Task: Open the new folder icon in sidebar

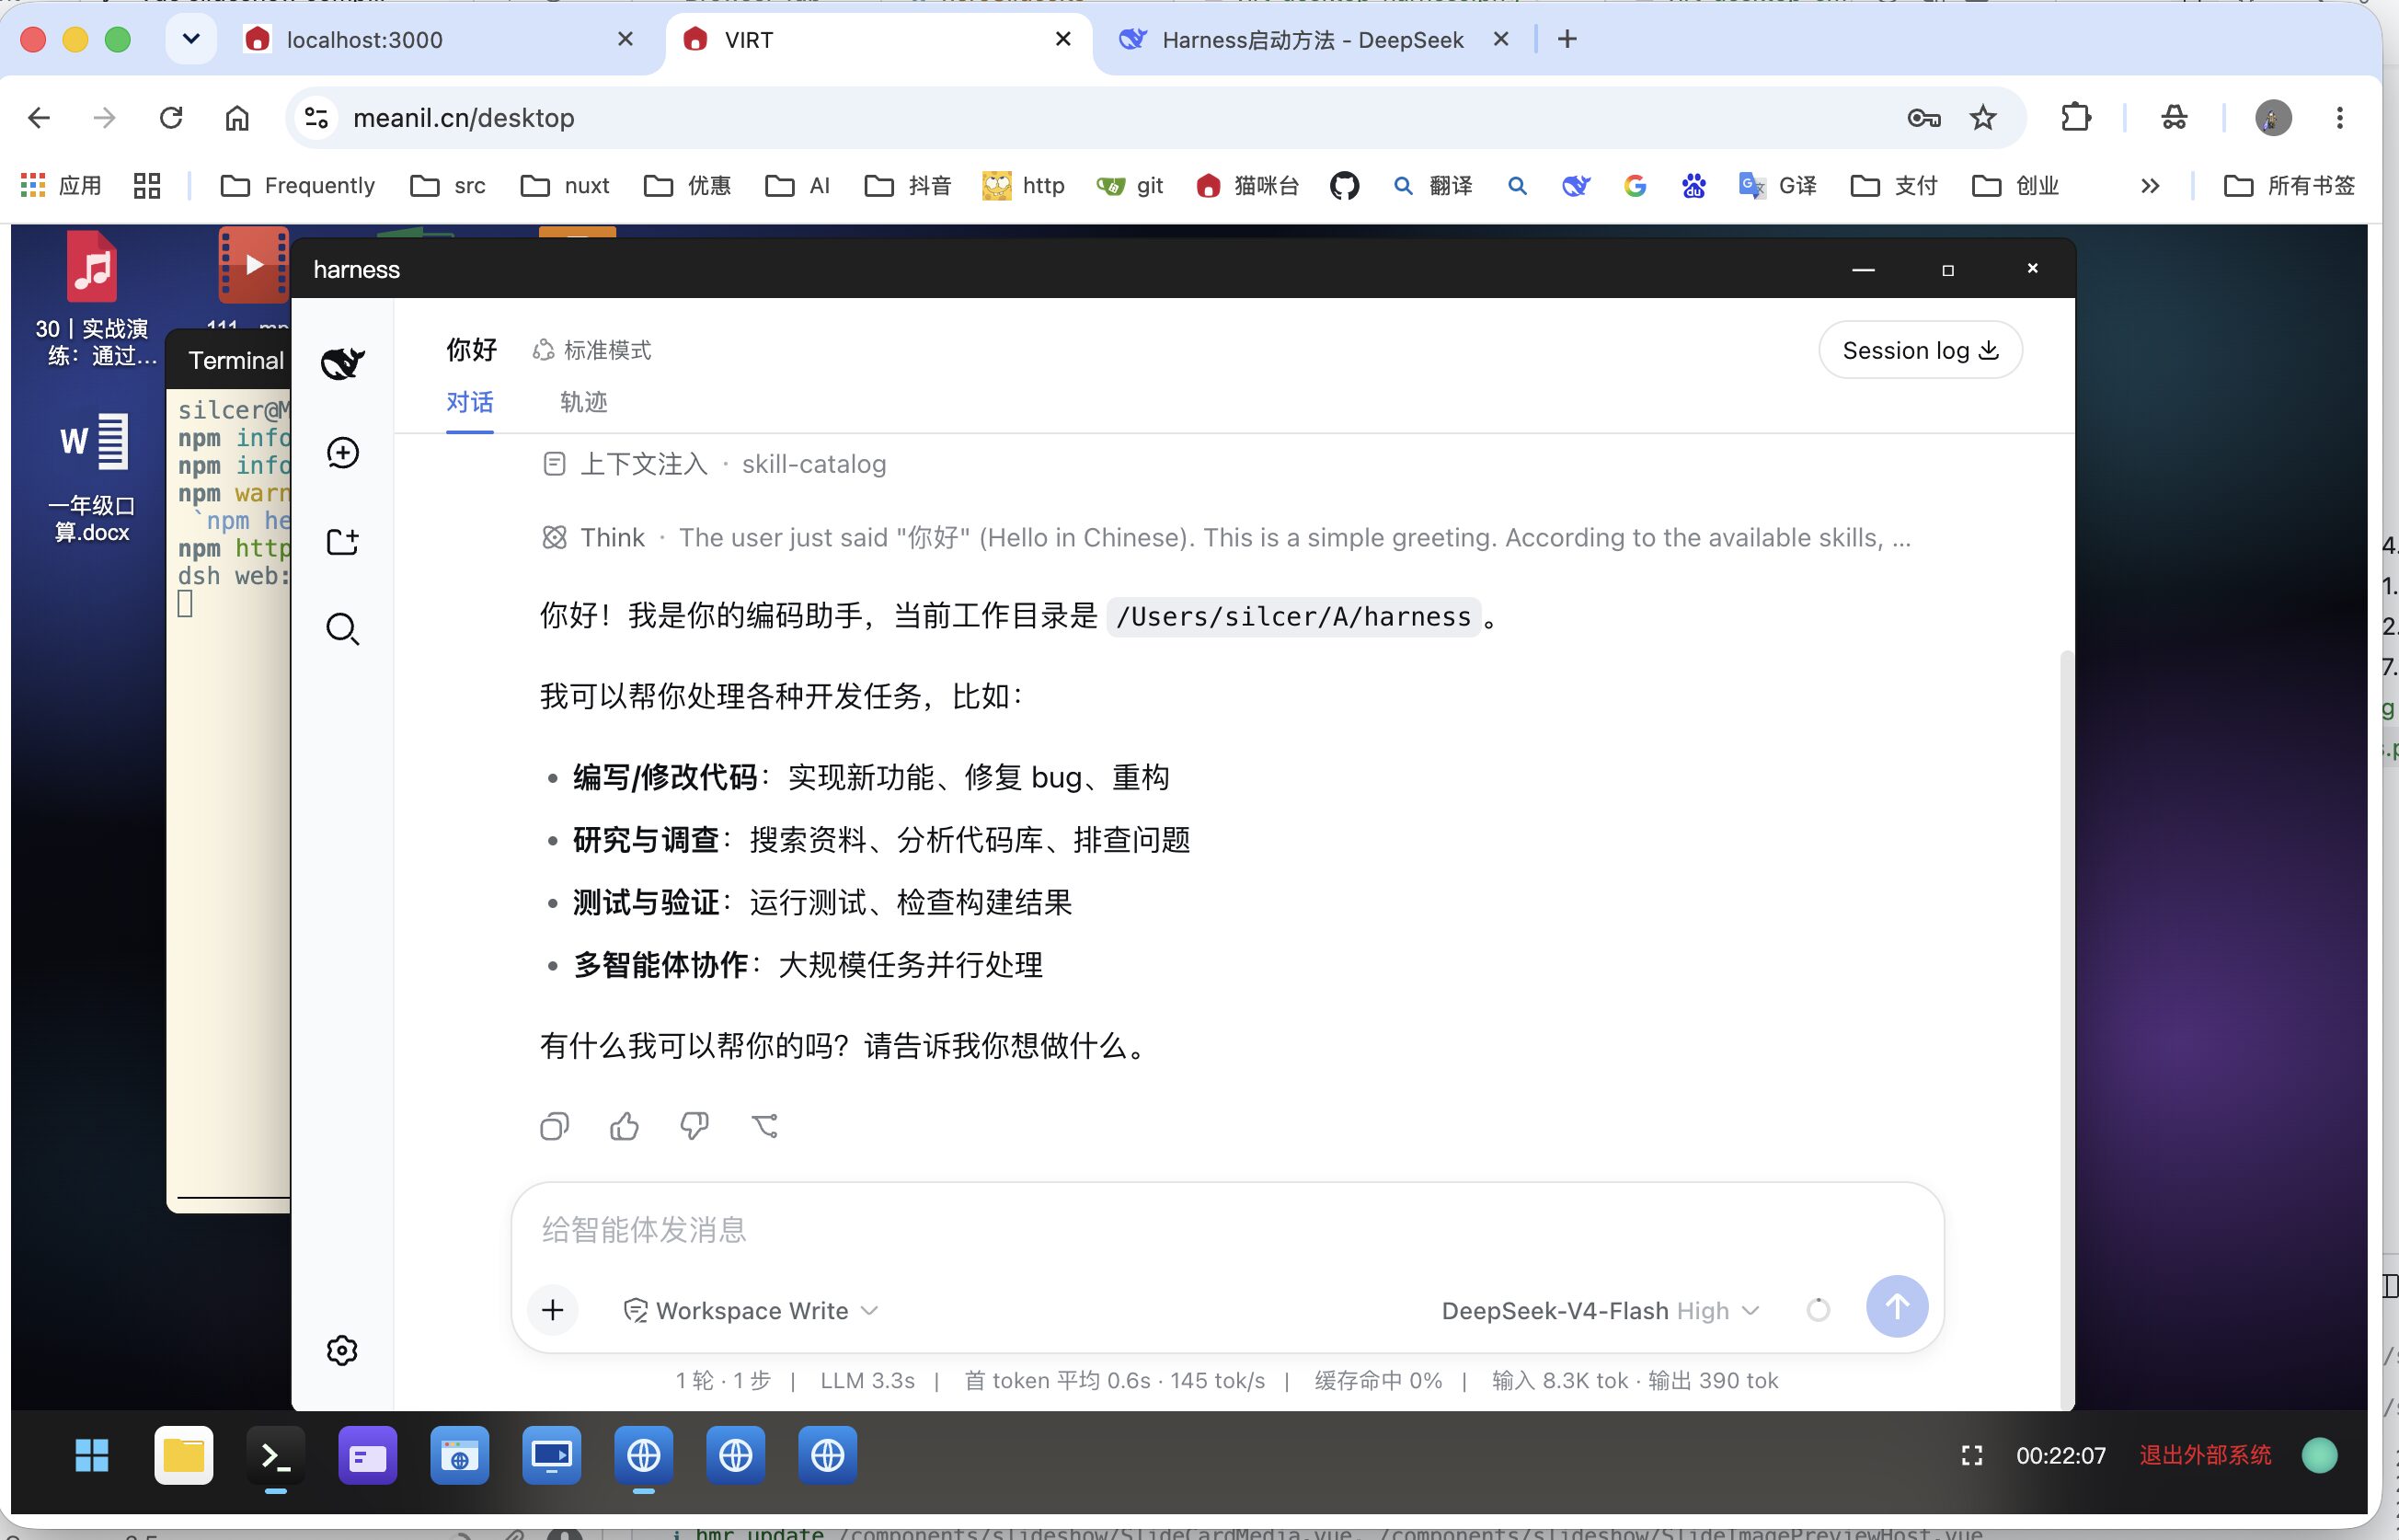Action: (343, 541)
